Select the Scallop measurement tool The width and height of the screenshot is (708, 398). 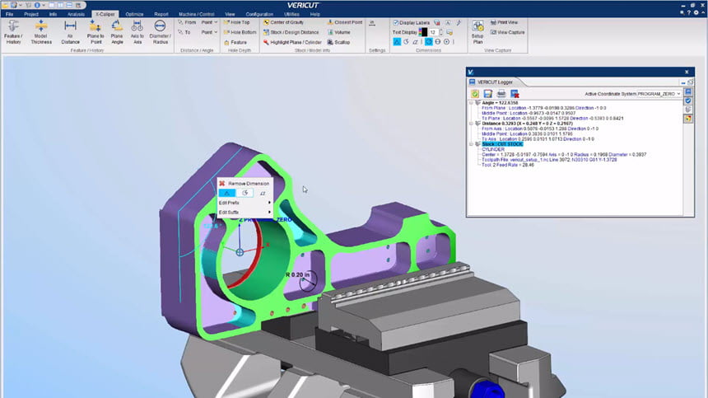[x=338, y=42]
